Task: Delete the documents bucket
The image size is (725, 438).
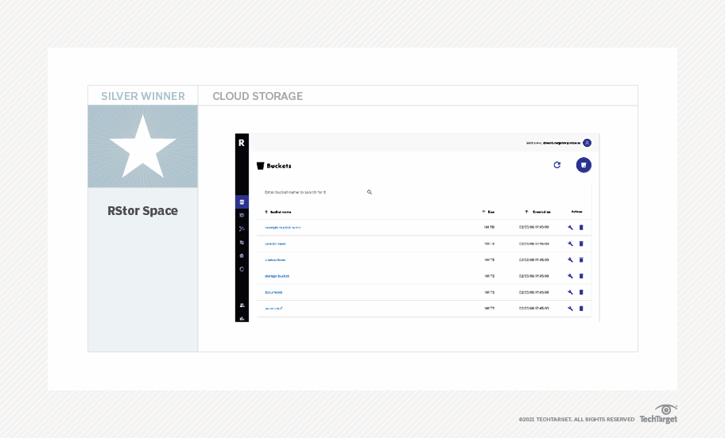Action: click(x=581, y=292)
